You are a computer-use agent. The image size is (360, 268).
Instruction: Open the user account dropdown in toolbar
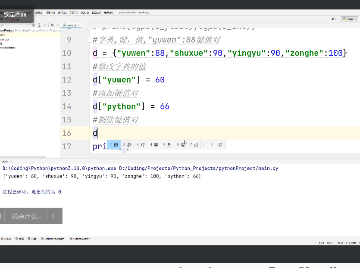[x=334, y=19]
